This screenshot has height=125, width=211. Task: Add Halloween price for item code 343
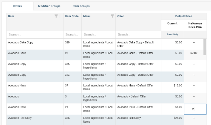click(194, 75)
